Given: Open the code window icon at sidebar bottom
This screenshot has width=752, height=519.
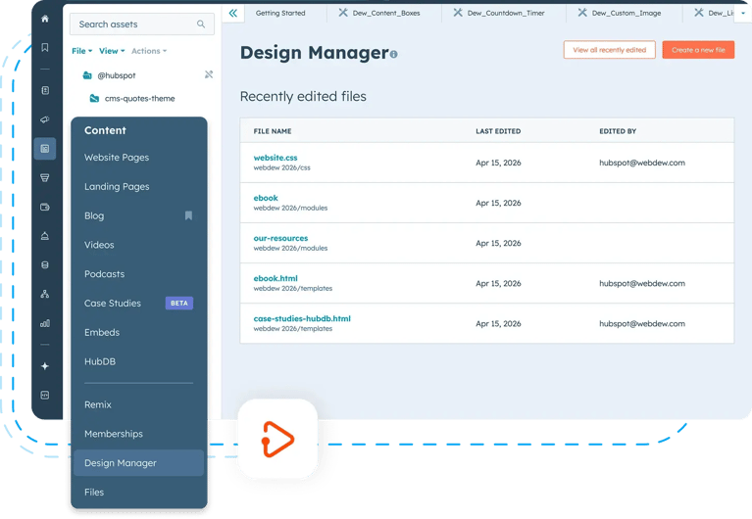Looking at the screenshot, I should click(x=45, y=396).
